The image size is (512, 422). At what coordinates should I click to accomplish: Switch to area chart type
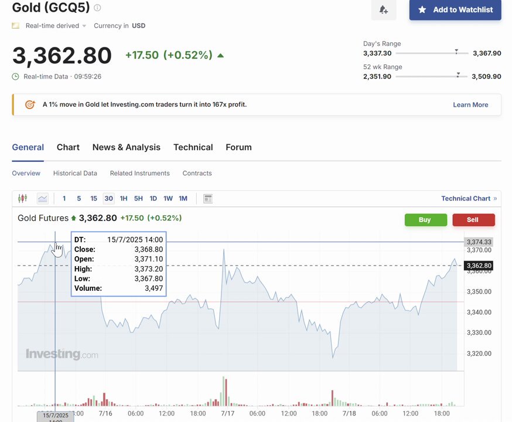pyautogui.click(x=42, y=199)
